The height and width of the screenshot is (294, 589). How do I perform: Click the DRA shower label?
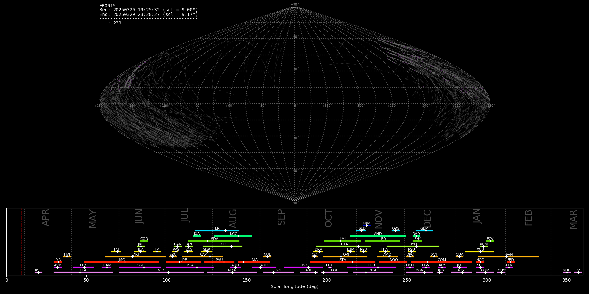pyautogui.click(x=318, y=249)
